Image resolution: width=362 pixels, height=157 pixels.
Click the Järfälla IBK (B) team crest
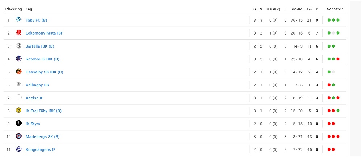pos(19,46)
